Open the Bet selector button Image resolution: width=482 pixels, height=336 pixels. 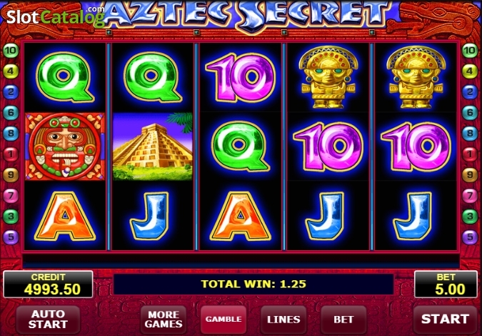(343, 320)
